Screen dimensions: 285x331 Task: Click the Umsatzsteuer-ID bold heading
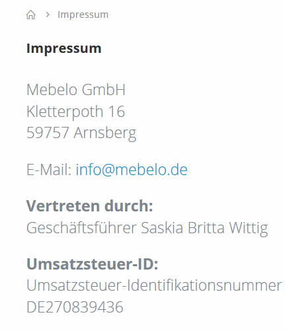tap(93, 264)
